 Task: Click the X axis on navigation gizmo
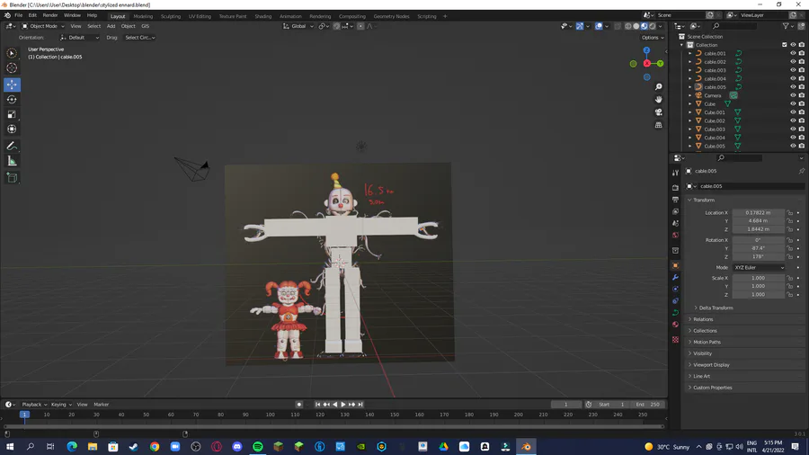pyautogui.click(x=647, y=64)
